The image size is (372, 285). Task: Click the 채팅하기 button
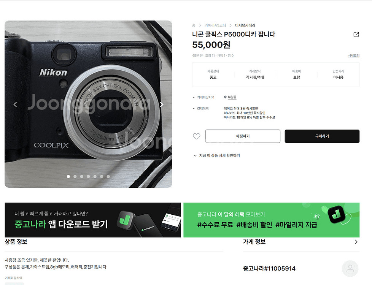tap(243, 136)
